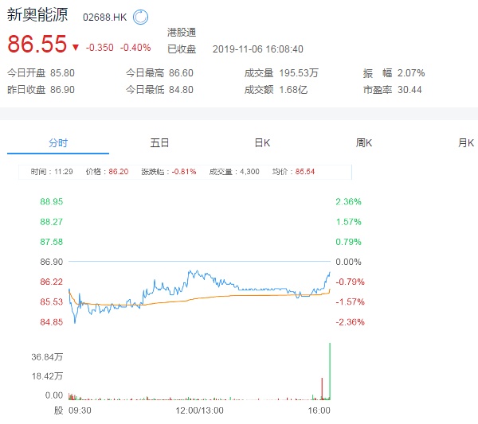The width and height of the screenshot is (478, 424).
Task: Click the 市盈率 value 30.44
Action: click(x=411, y=89)
